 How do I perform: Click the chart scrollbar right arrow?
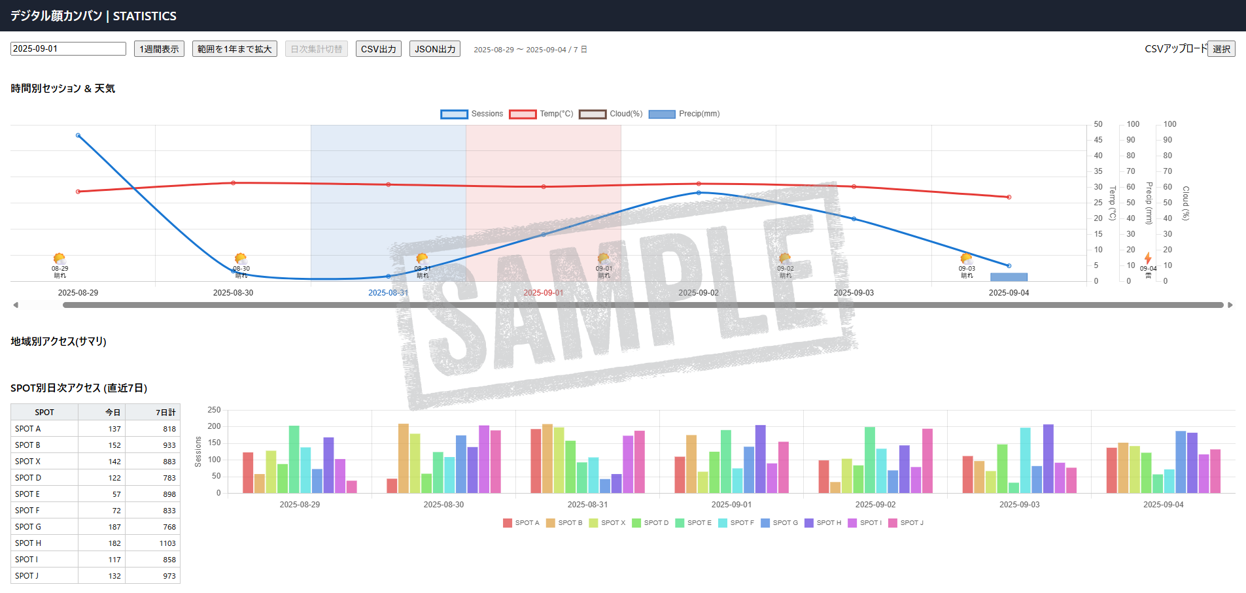(1230, 305)
